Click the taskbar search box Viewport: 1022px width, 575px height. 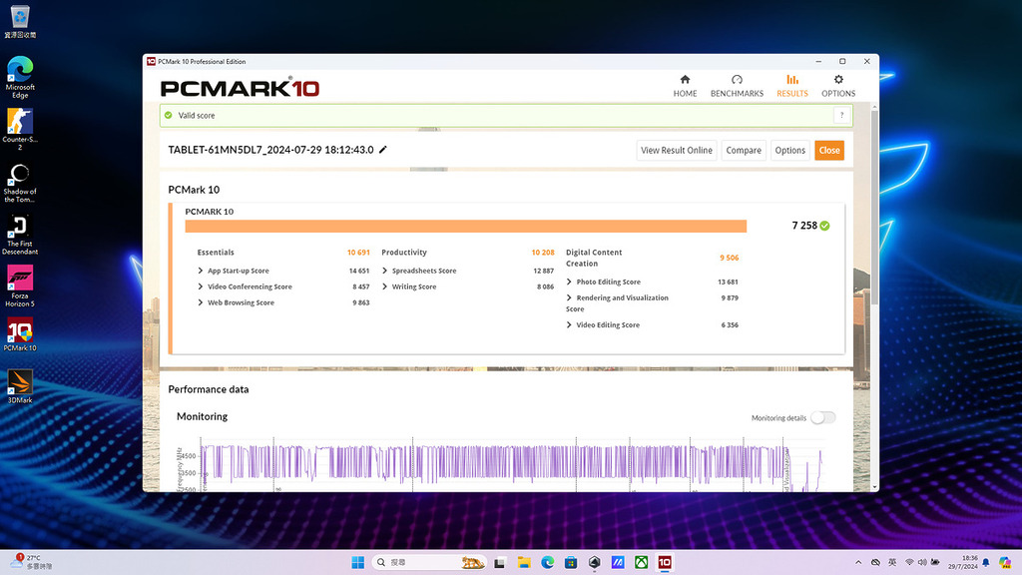point(427,562)
